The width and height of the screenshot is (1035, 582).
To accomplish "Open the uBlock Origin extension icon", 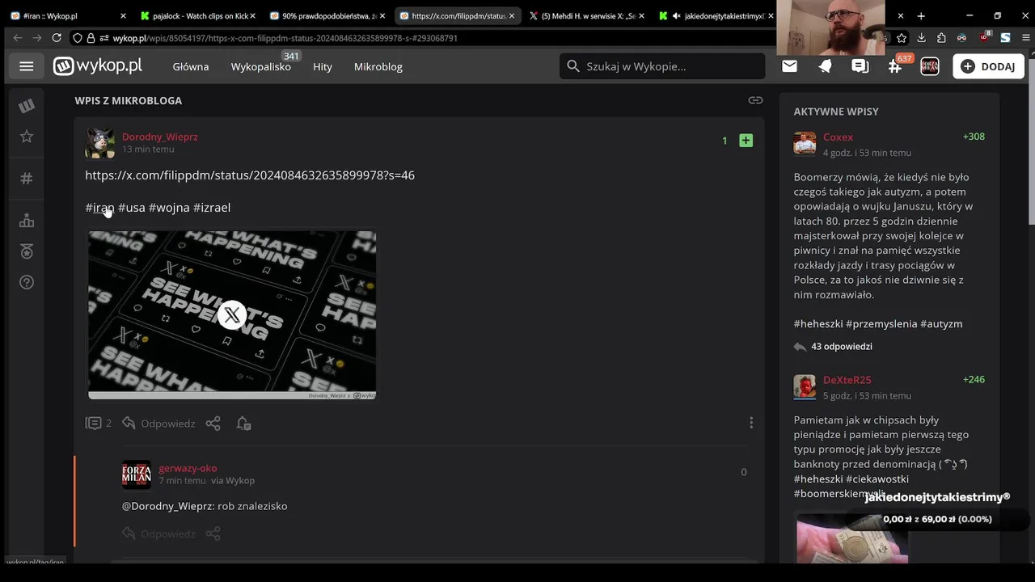I will click(984, 38).
